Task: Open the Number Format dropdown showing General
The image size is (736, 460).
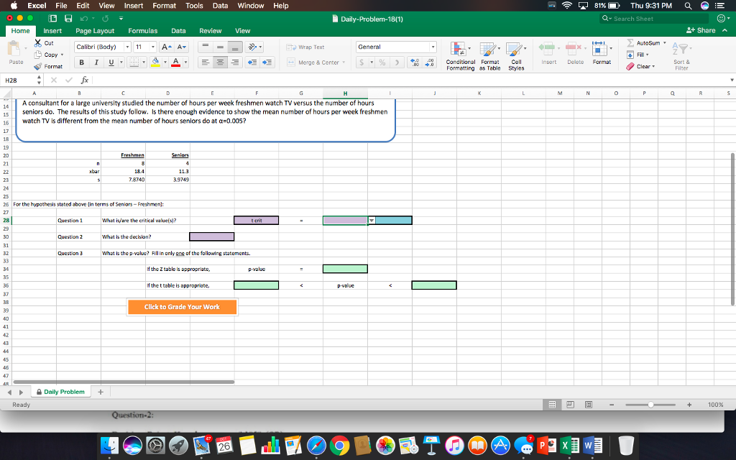Action: coord(395,47)
